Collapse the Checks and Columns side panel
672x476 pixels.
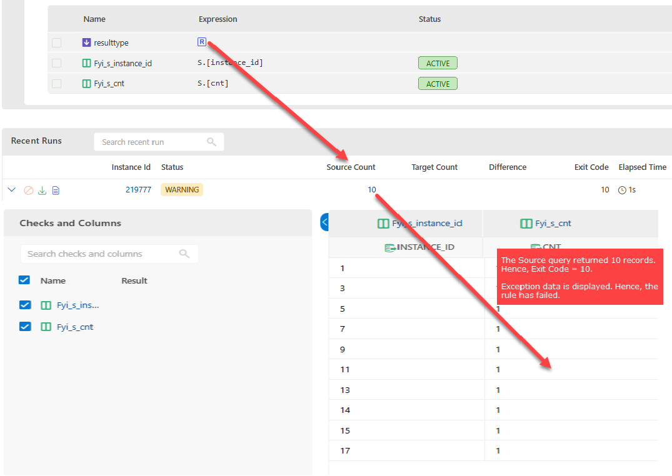click(x=324, y=222)
